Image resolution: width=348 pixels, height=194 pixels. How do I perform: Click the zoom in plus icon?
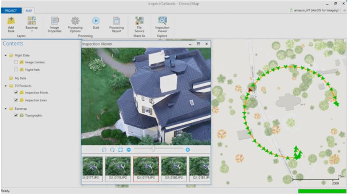[188, 150]
